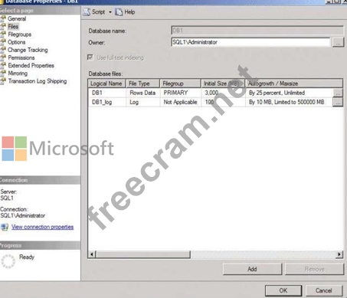Edit autogrowth settings for DB1 data file
Screen dimensions: 347x298
click(338, 93)
